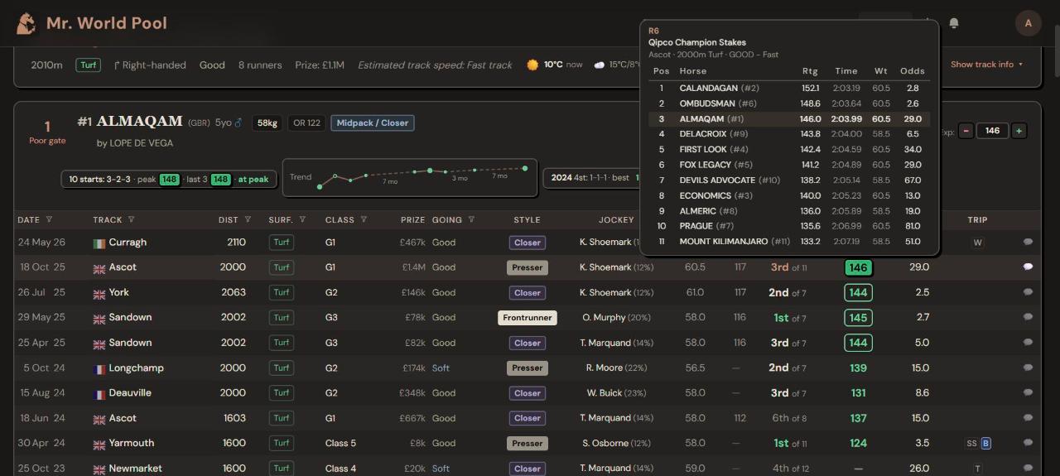Screen dimensions: 1060x476
Task: Filter the DATE column
Action: 49,220
